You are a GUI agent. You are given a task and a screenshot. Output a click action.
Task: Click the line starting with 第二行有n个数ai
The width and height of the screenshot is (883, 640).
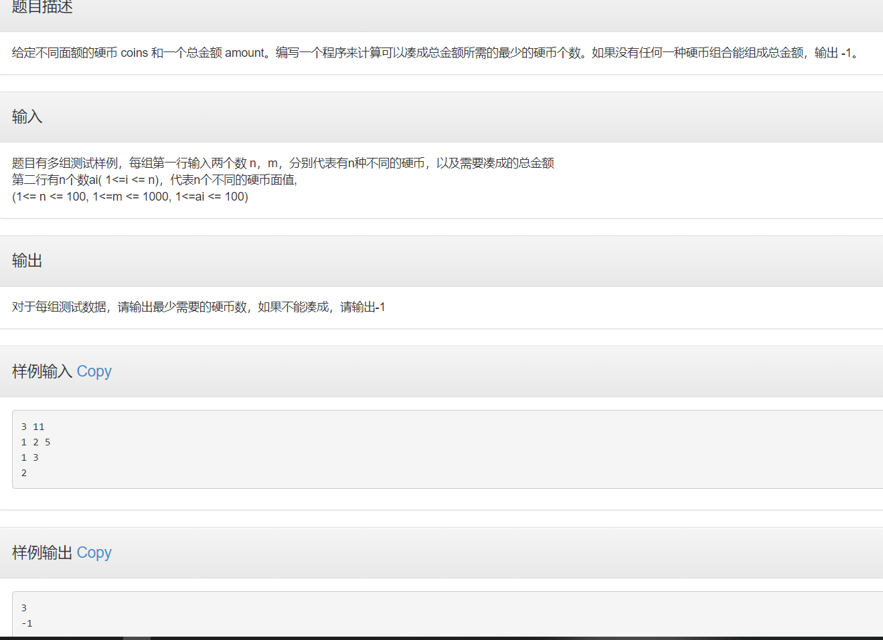pos(155,179)
